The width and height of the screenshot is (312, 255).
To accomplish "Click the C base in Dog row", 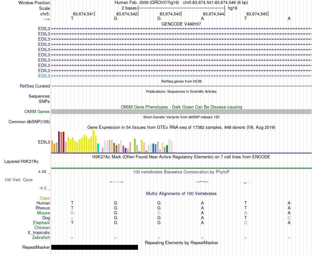I will 289,218.
